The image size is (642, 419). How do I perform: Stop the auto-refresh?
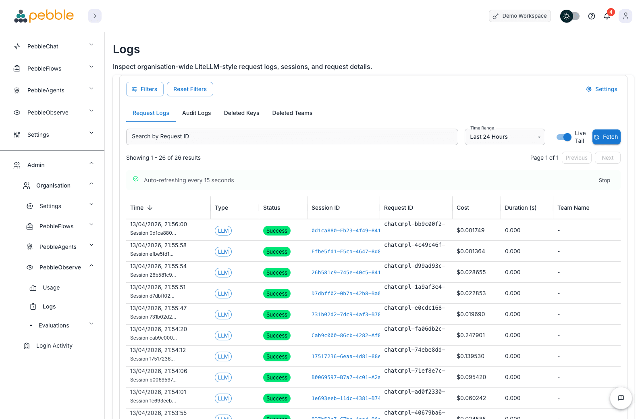[604, 180]
